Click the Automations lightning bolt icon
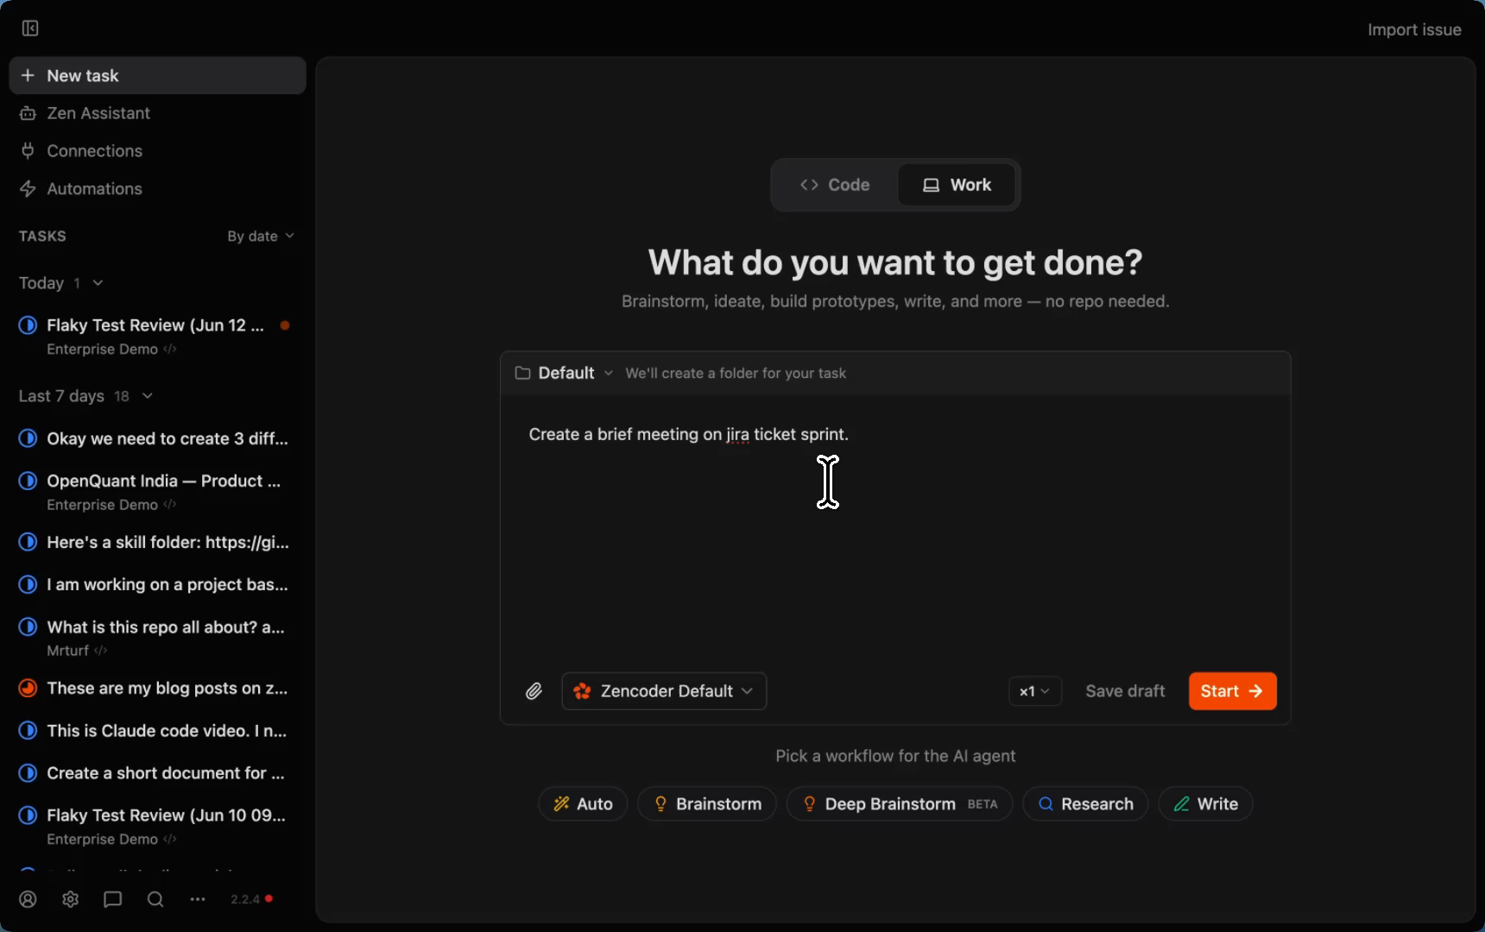This screenshot has height=932, width=1485. coord(28,189)
